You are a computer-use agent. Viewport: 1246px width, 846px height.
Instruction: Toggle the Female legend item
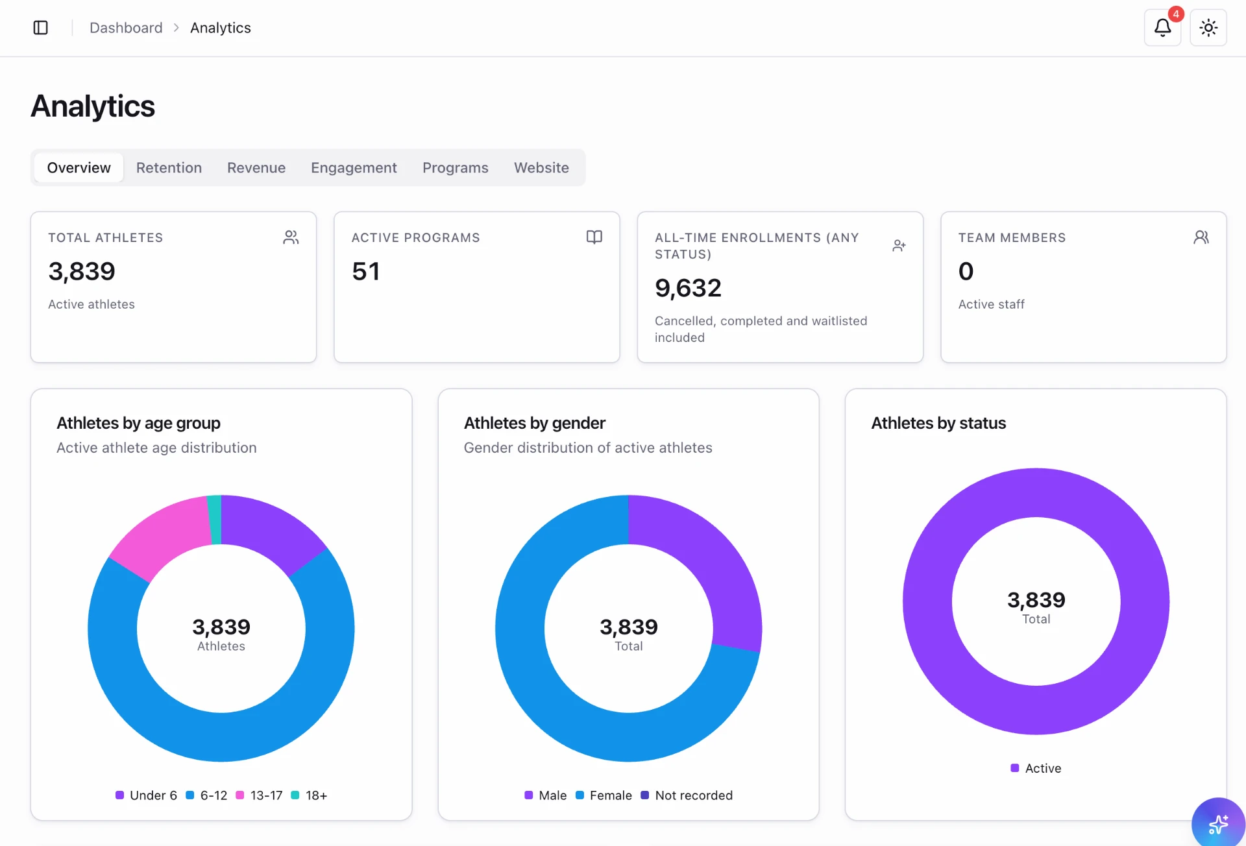[604, 795]
